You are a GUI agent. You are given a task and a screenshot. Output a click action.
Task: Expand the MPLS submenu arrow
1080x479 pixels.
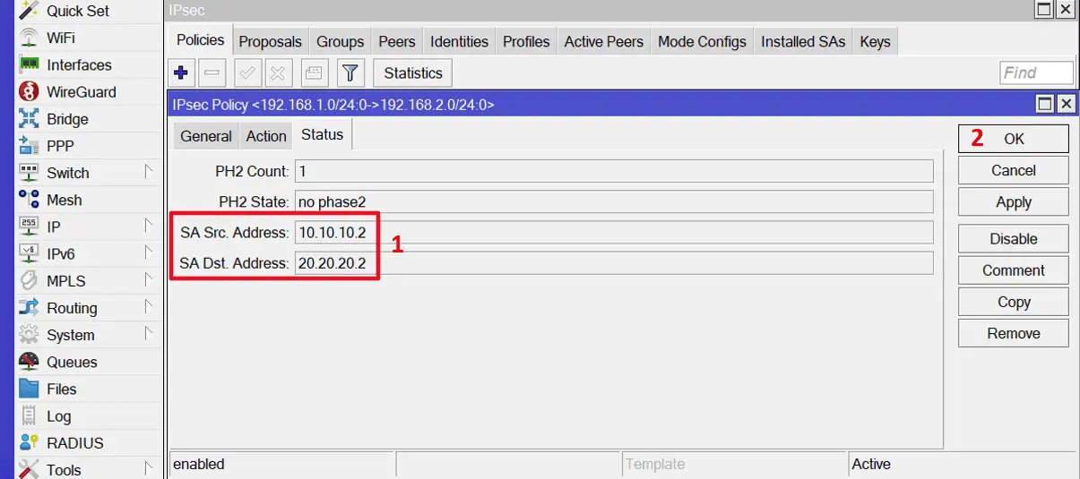click(149, 279)
